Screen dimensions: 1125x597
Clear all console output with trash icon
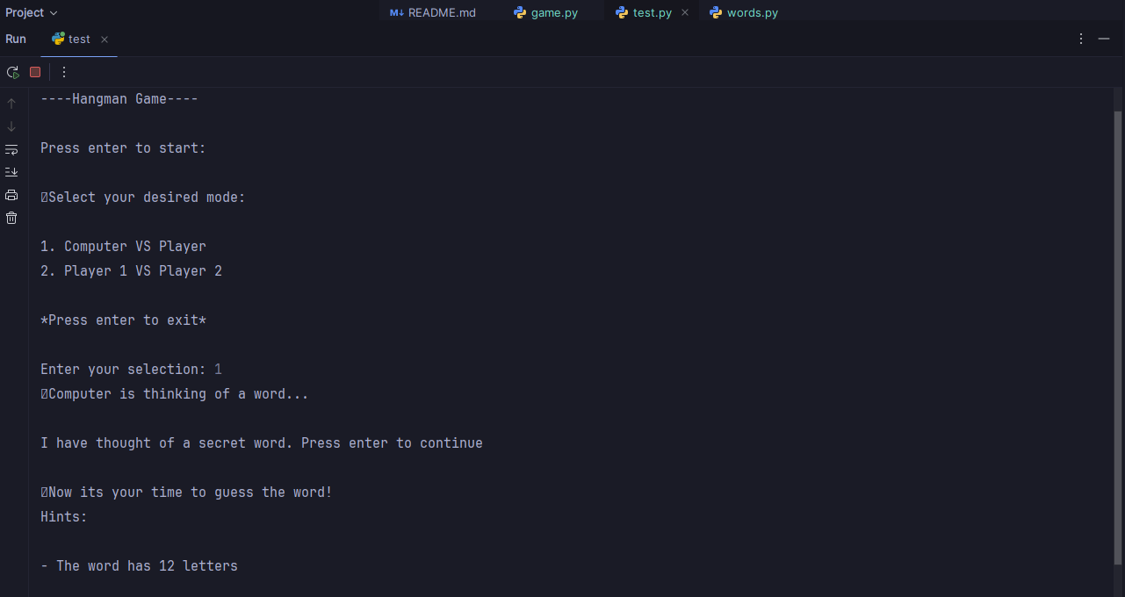coord(11,218)
